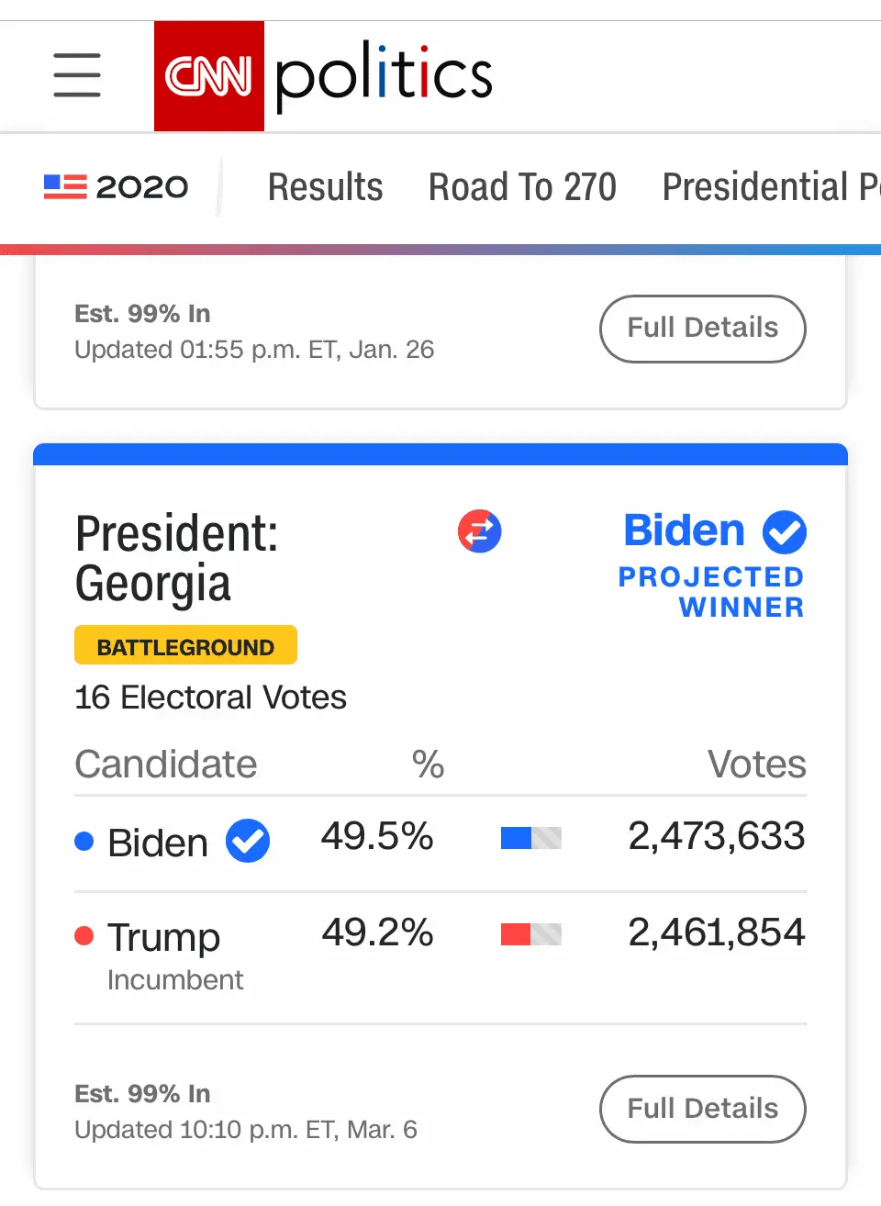881x1206 pixels.
Task: Click the President: Georgia heading
Action: [x=176, y=558]
